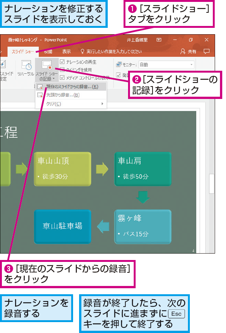This screenshot has width=226, height=333.
Task: Click the vertical scrollbar thumb of the slide pane
Action: tap(211, 184)
